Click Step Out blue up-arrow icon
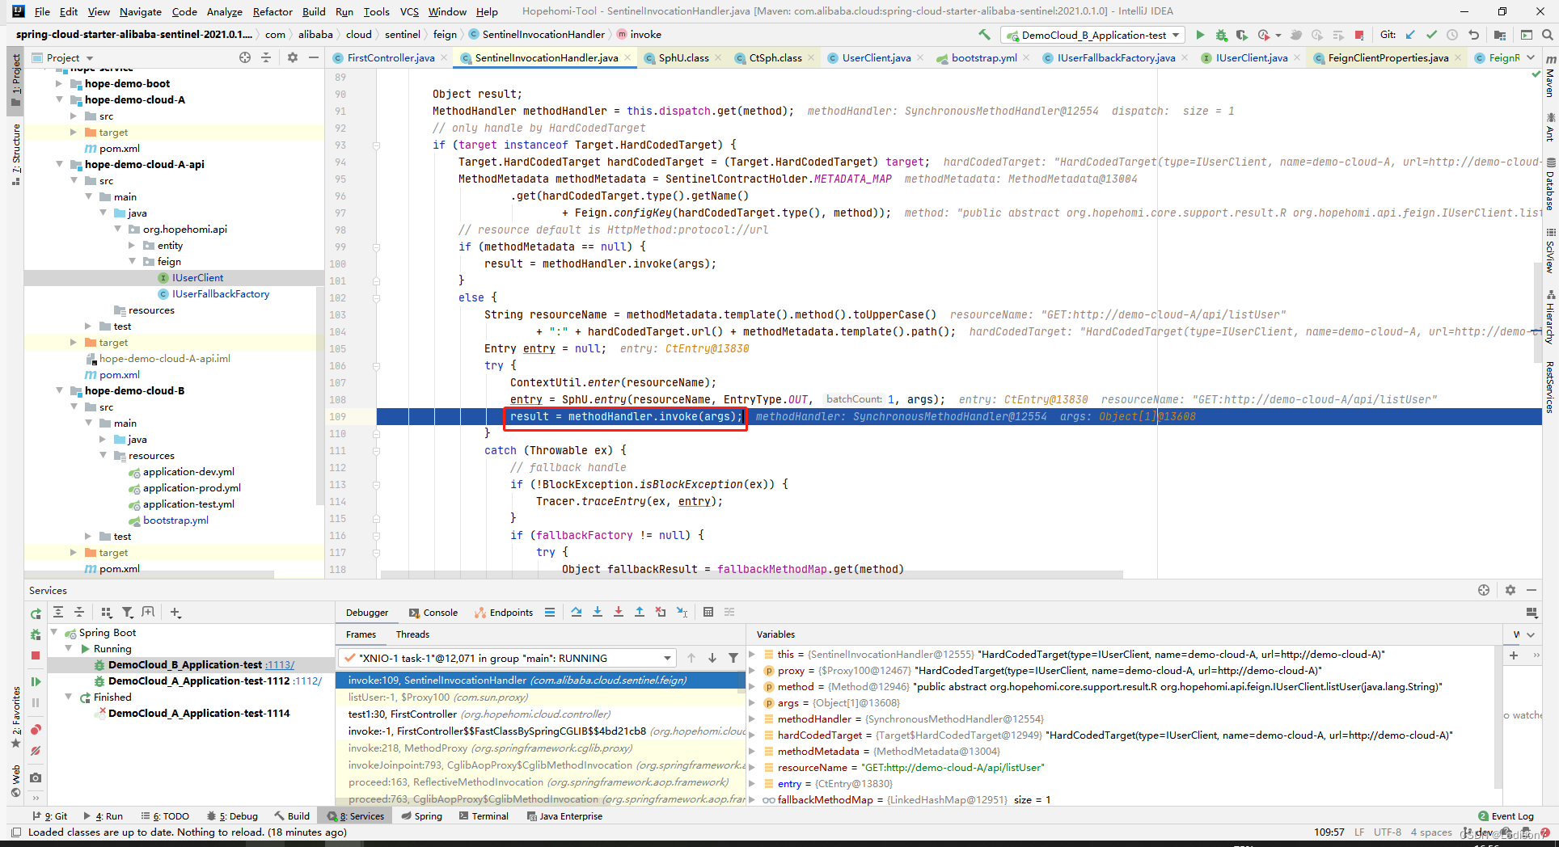The width and height of the screenshot is (1559, 847). (x=640, y=612)
